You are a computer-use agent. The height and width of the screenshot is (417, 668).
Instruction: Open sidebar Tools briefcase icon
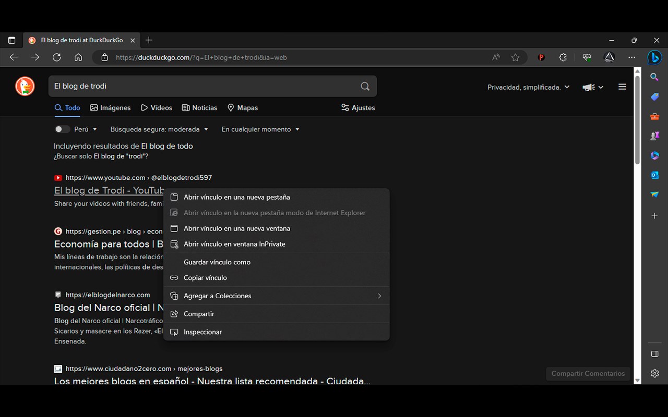click(654, 117)
